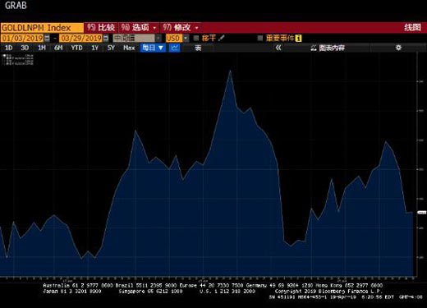
Task: Open the 97) modify menu
Action: coord(181,28)
